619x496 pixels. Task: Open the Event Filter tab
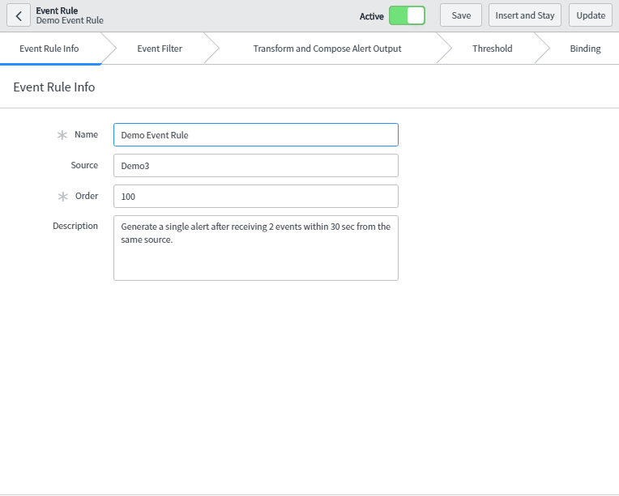click(160, 49)
